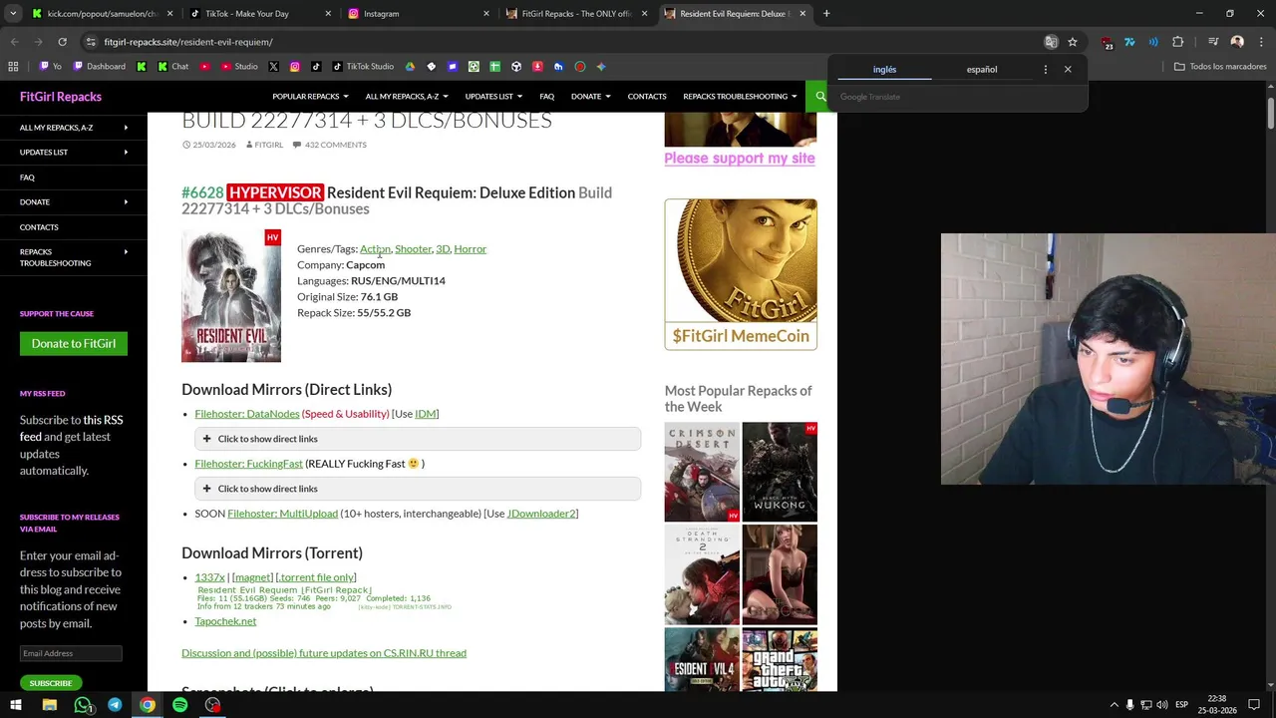Open Spotify from the taskbar

click(179, 705)
